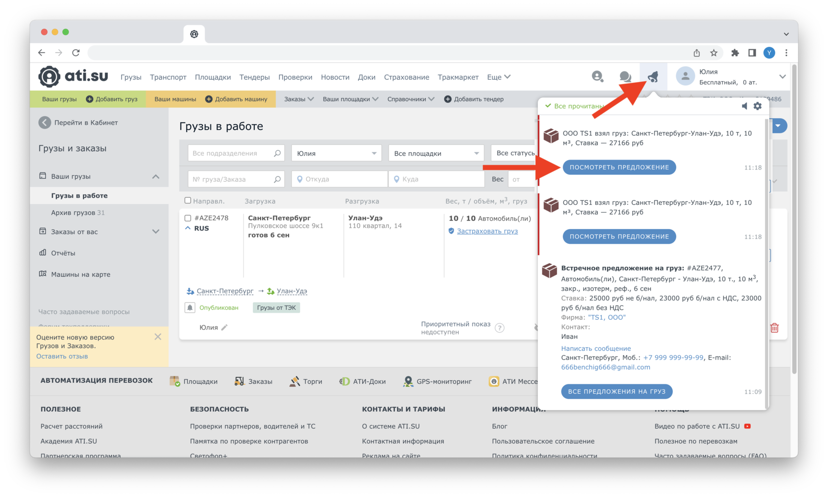The image size is (828, 497).
Task: Click the Куда destination input field
Action: 436,179
